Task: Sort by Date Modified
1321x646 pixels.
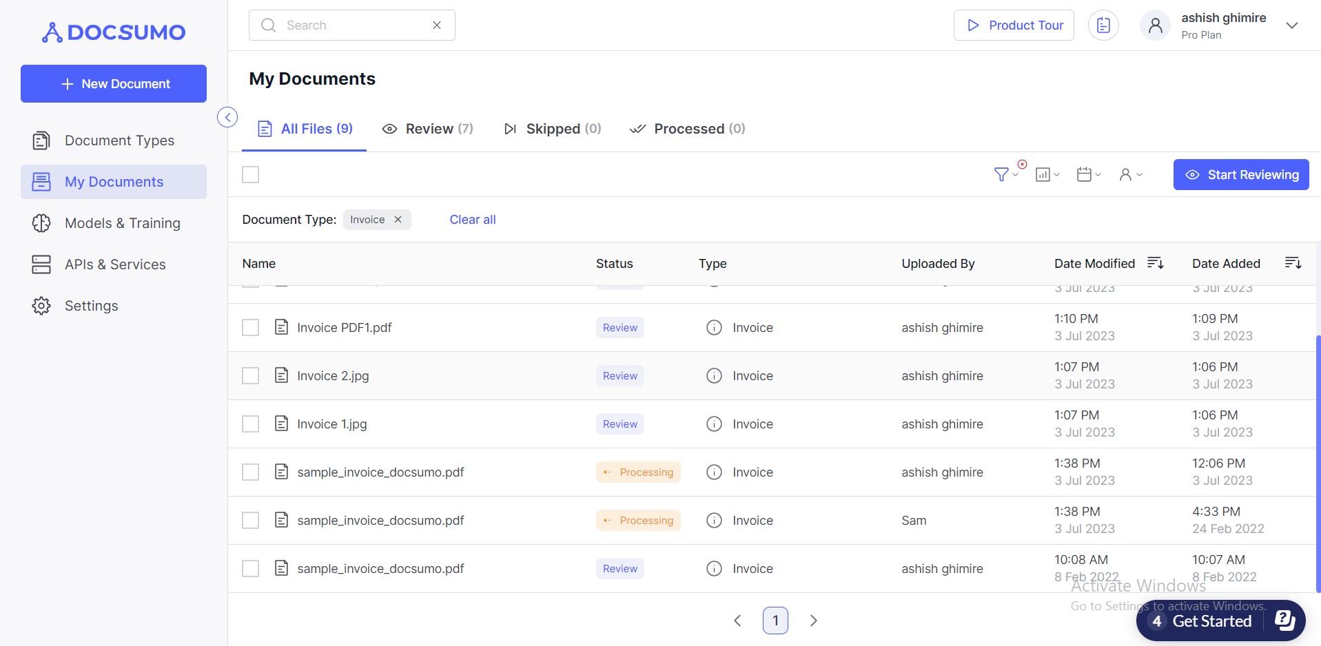Action: (1155, 263)
